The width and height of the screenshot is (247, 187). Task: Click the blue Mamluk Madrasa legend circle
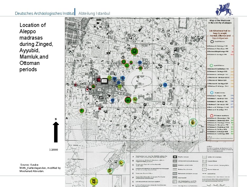coord(212,93)
